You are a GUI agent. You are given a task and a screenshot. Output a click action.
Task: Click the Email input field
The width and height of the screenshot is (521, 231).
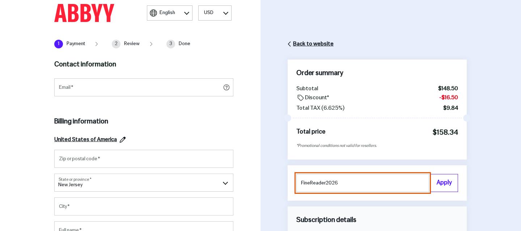click(144, 87)
